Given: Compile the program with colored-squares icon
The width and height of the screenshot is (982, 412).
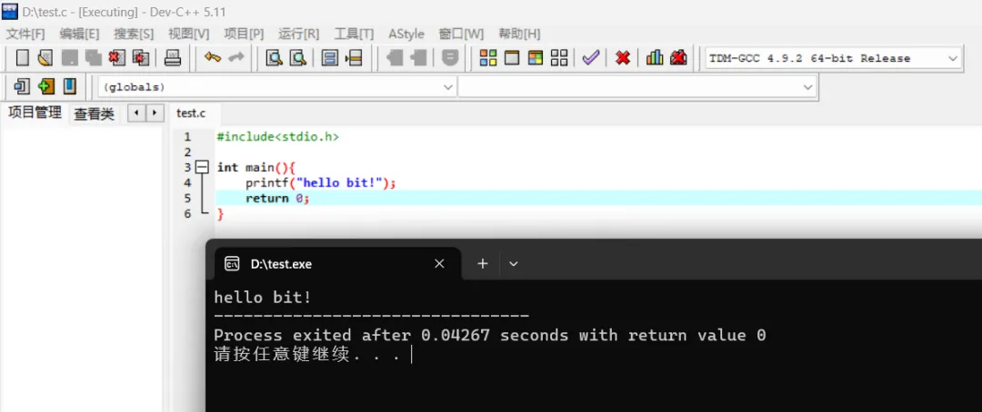Looking at the screenshot, I should click(x=488, y=58).
